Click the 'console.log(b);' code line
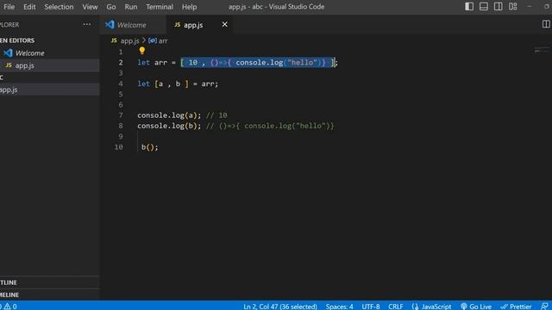 point(169,126)
